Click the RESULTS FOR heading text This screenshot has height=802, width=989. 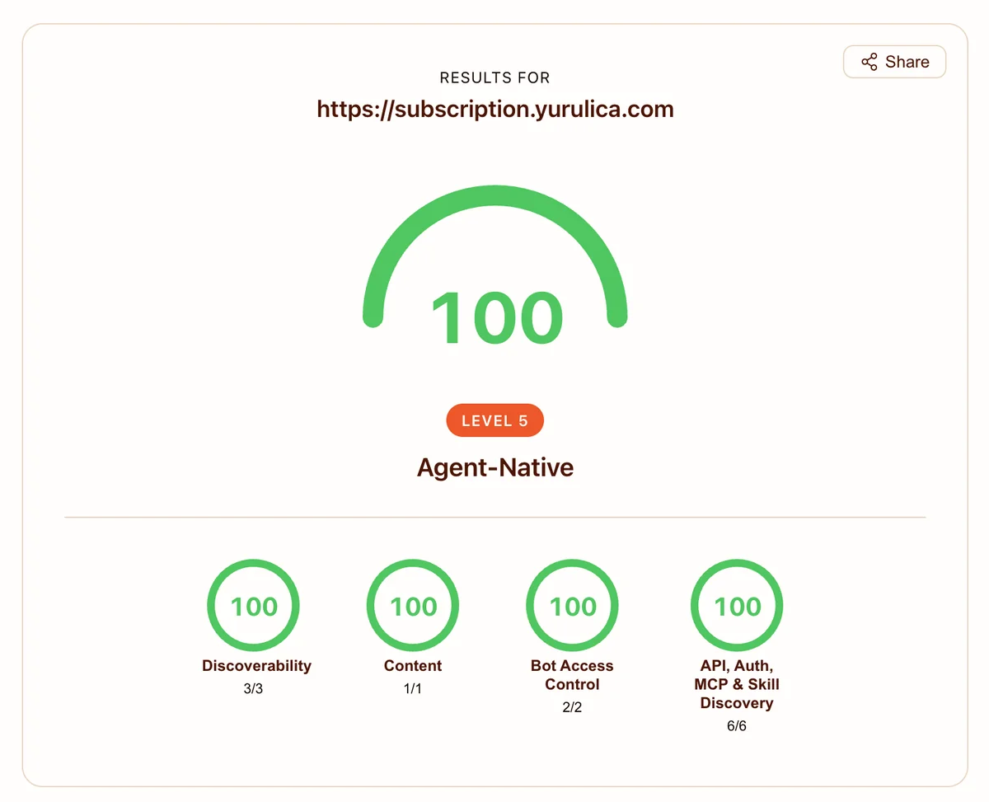tap(495, 77)
